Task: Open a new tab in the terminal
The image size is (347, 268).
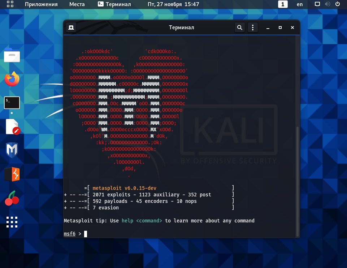Action: click(71, 27)
